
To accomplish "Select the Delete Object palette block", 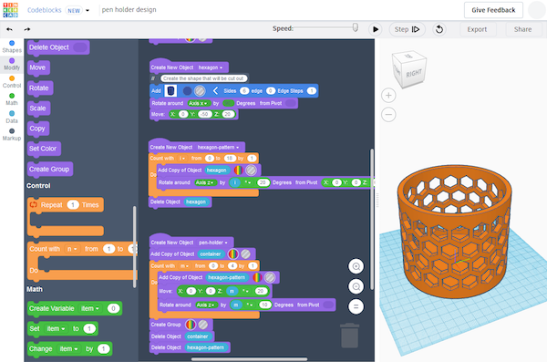I will 58,47.
